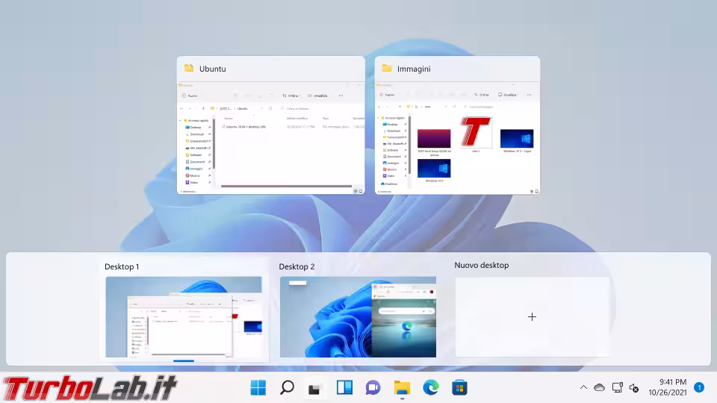Click Video in Ubuntu window sidebar
Screen dimensions: 717x403
pos(194,182)
